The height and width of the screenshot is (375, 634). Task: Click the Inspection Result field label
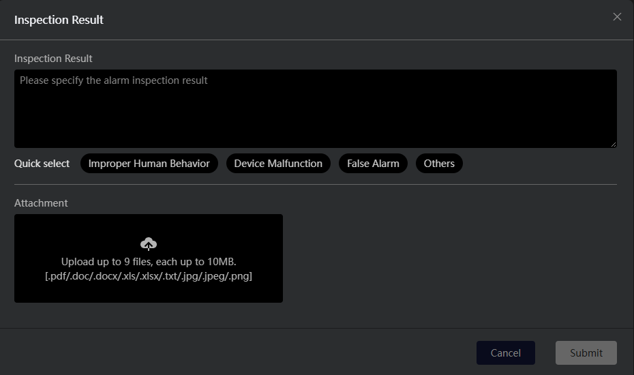[x=53, y=59]
